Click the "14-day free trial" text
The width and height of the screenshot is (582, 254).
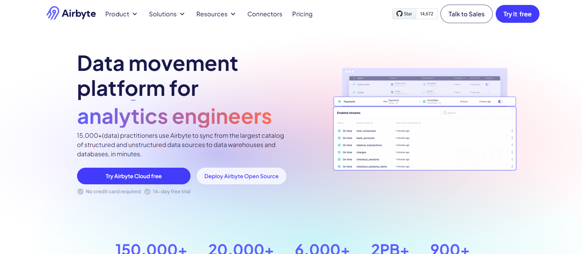click(x=172, y=192)
